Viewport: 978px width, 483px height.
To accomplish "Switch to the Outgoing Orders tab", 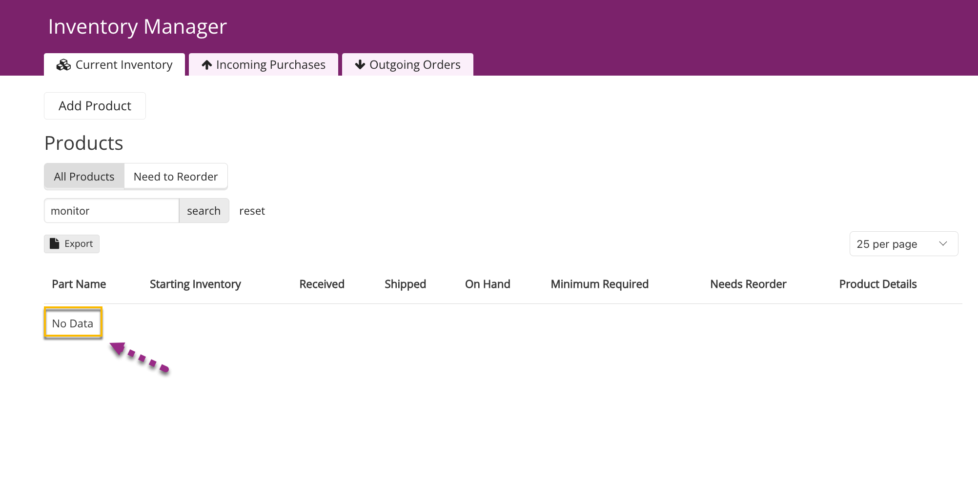I will point(407,64).
